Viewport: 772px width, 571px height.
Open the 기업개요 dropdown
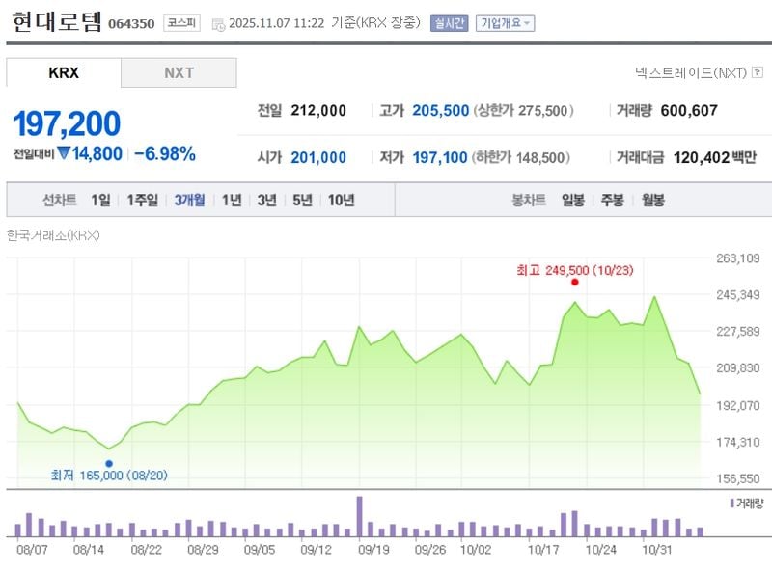tap(505, 23)
